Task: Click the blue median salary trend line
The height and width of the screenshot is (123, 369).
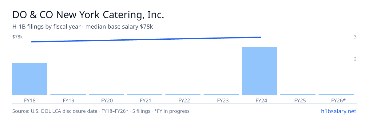Action: [146, 39]
